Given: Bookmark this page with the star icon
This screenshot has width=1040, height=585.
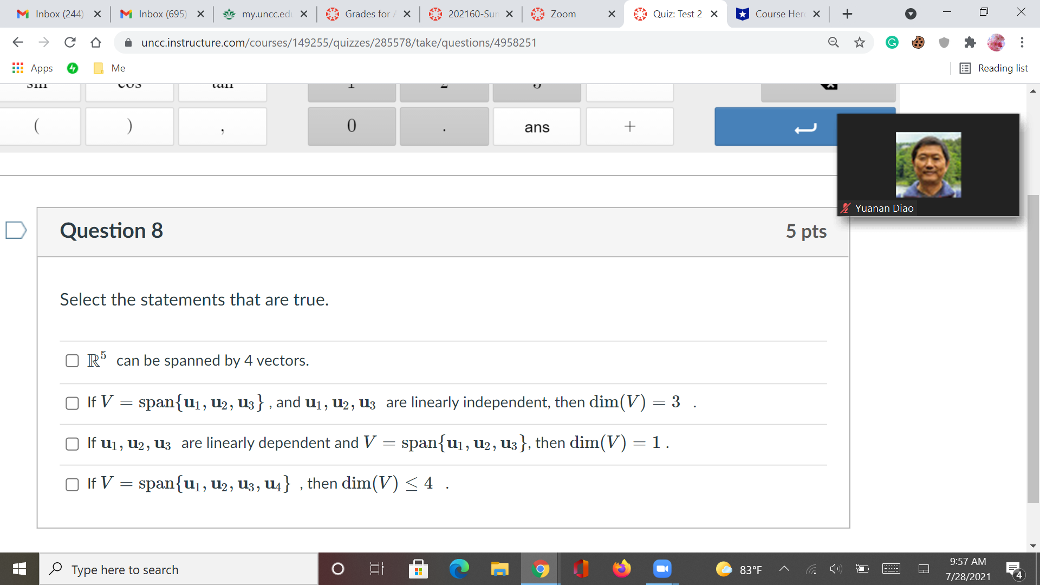Looking at the screenshot, I should pyautogui.click(x=859, y=42).
